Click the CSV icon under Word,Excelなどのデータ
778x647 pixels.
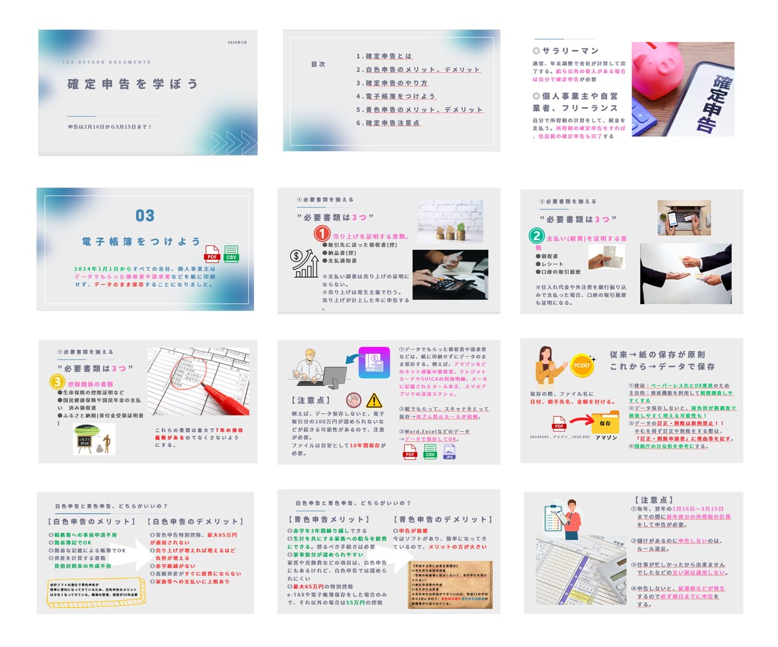coord(430,451)
